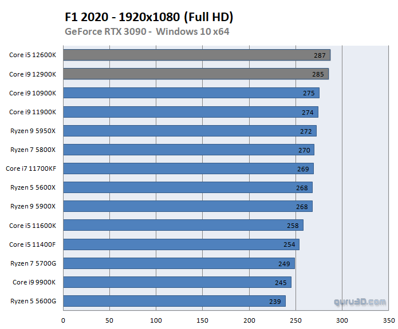Click the value 239 on the bottom bar

tap(275, 302)
